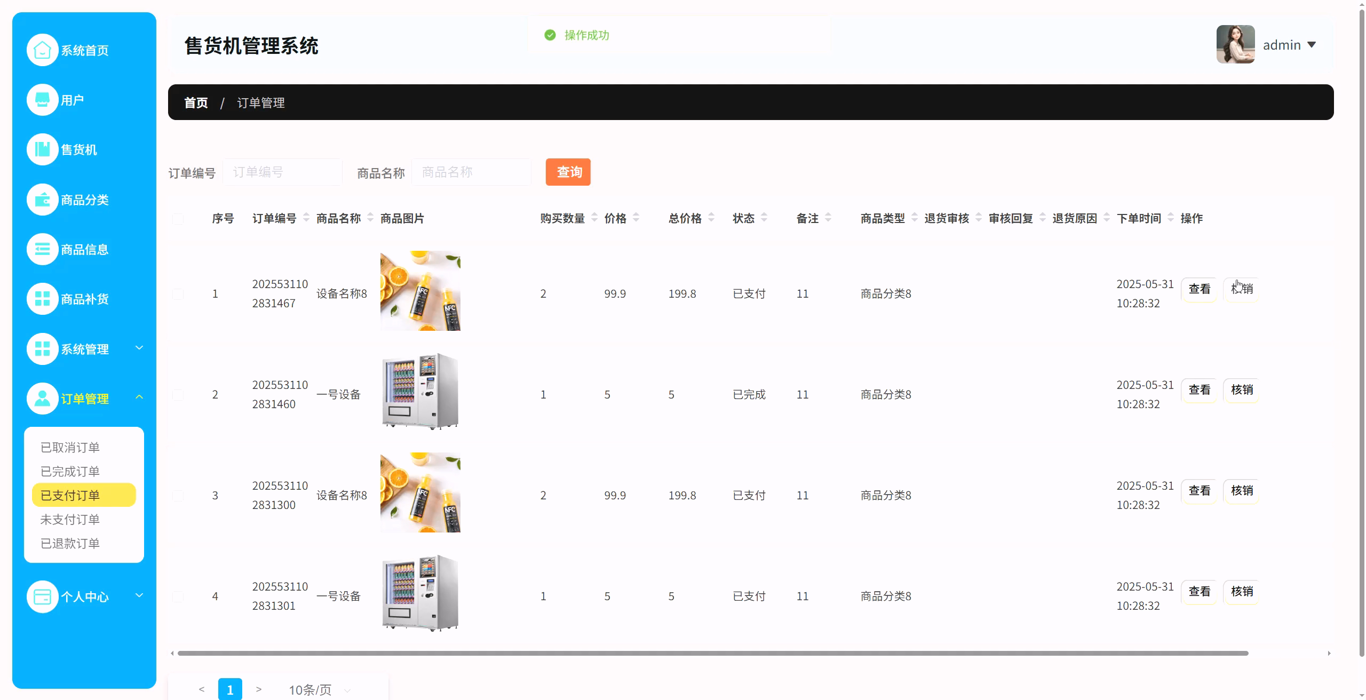Screen dimensions: 1366x700
Task: Sort by 订单编号 column arrows
Action: 306,218
